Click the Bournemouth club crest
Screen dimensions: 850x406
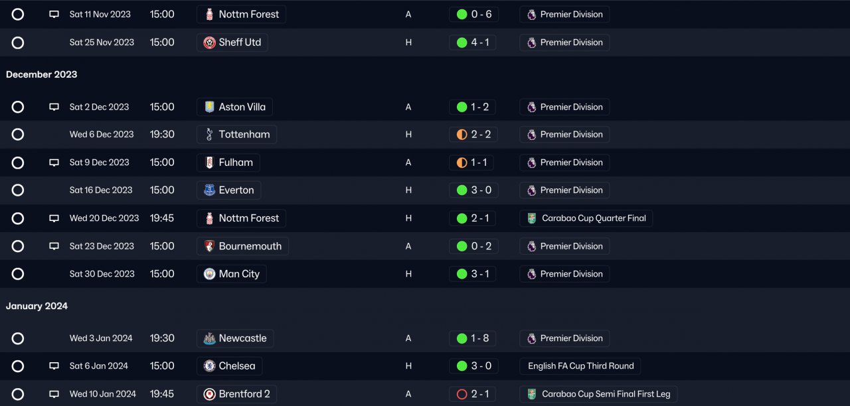(209, 246)
